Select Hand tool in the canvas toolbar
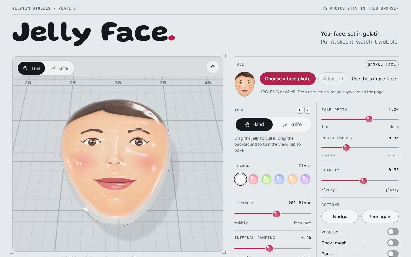 [31, 68]
